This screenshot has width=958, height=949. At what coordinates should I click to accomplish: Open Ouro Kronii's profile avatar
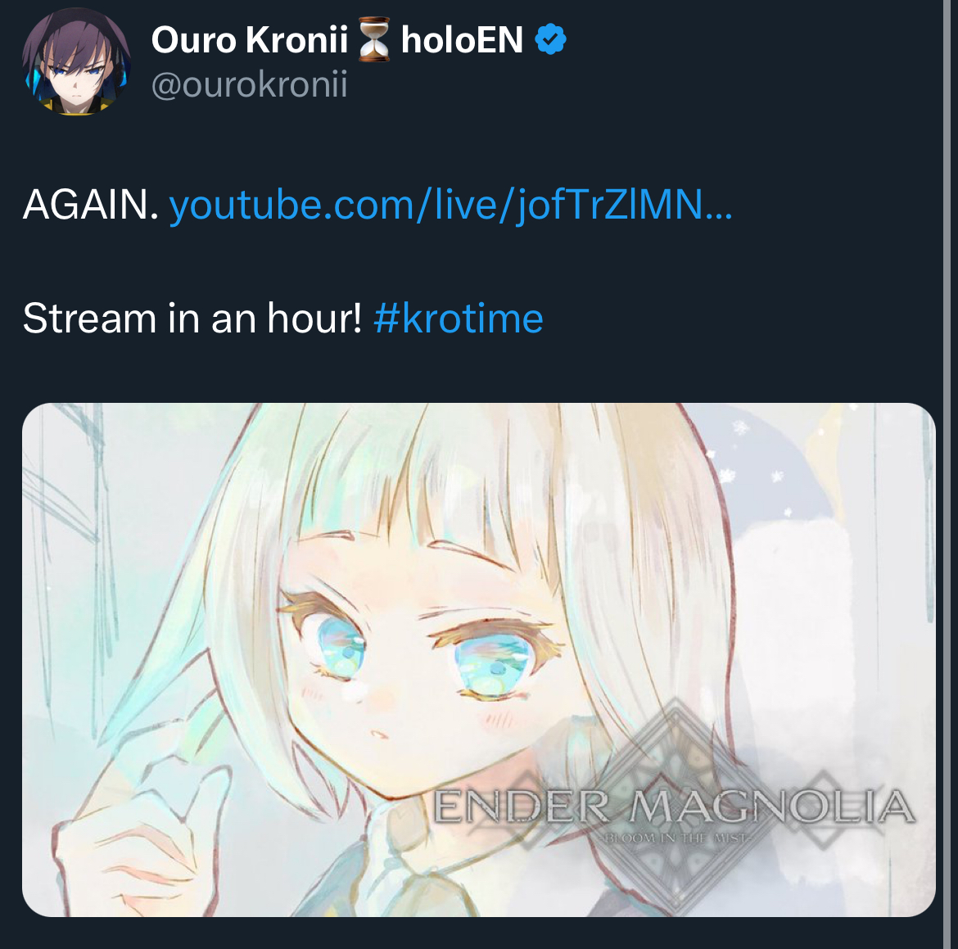point(76,61)
